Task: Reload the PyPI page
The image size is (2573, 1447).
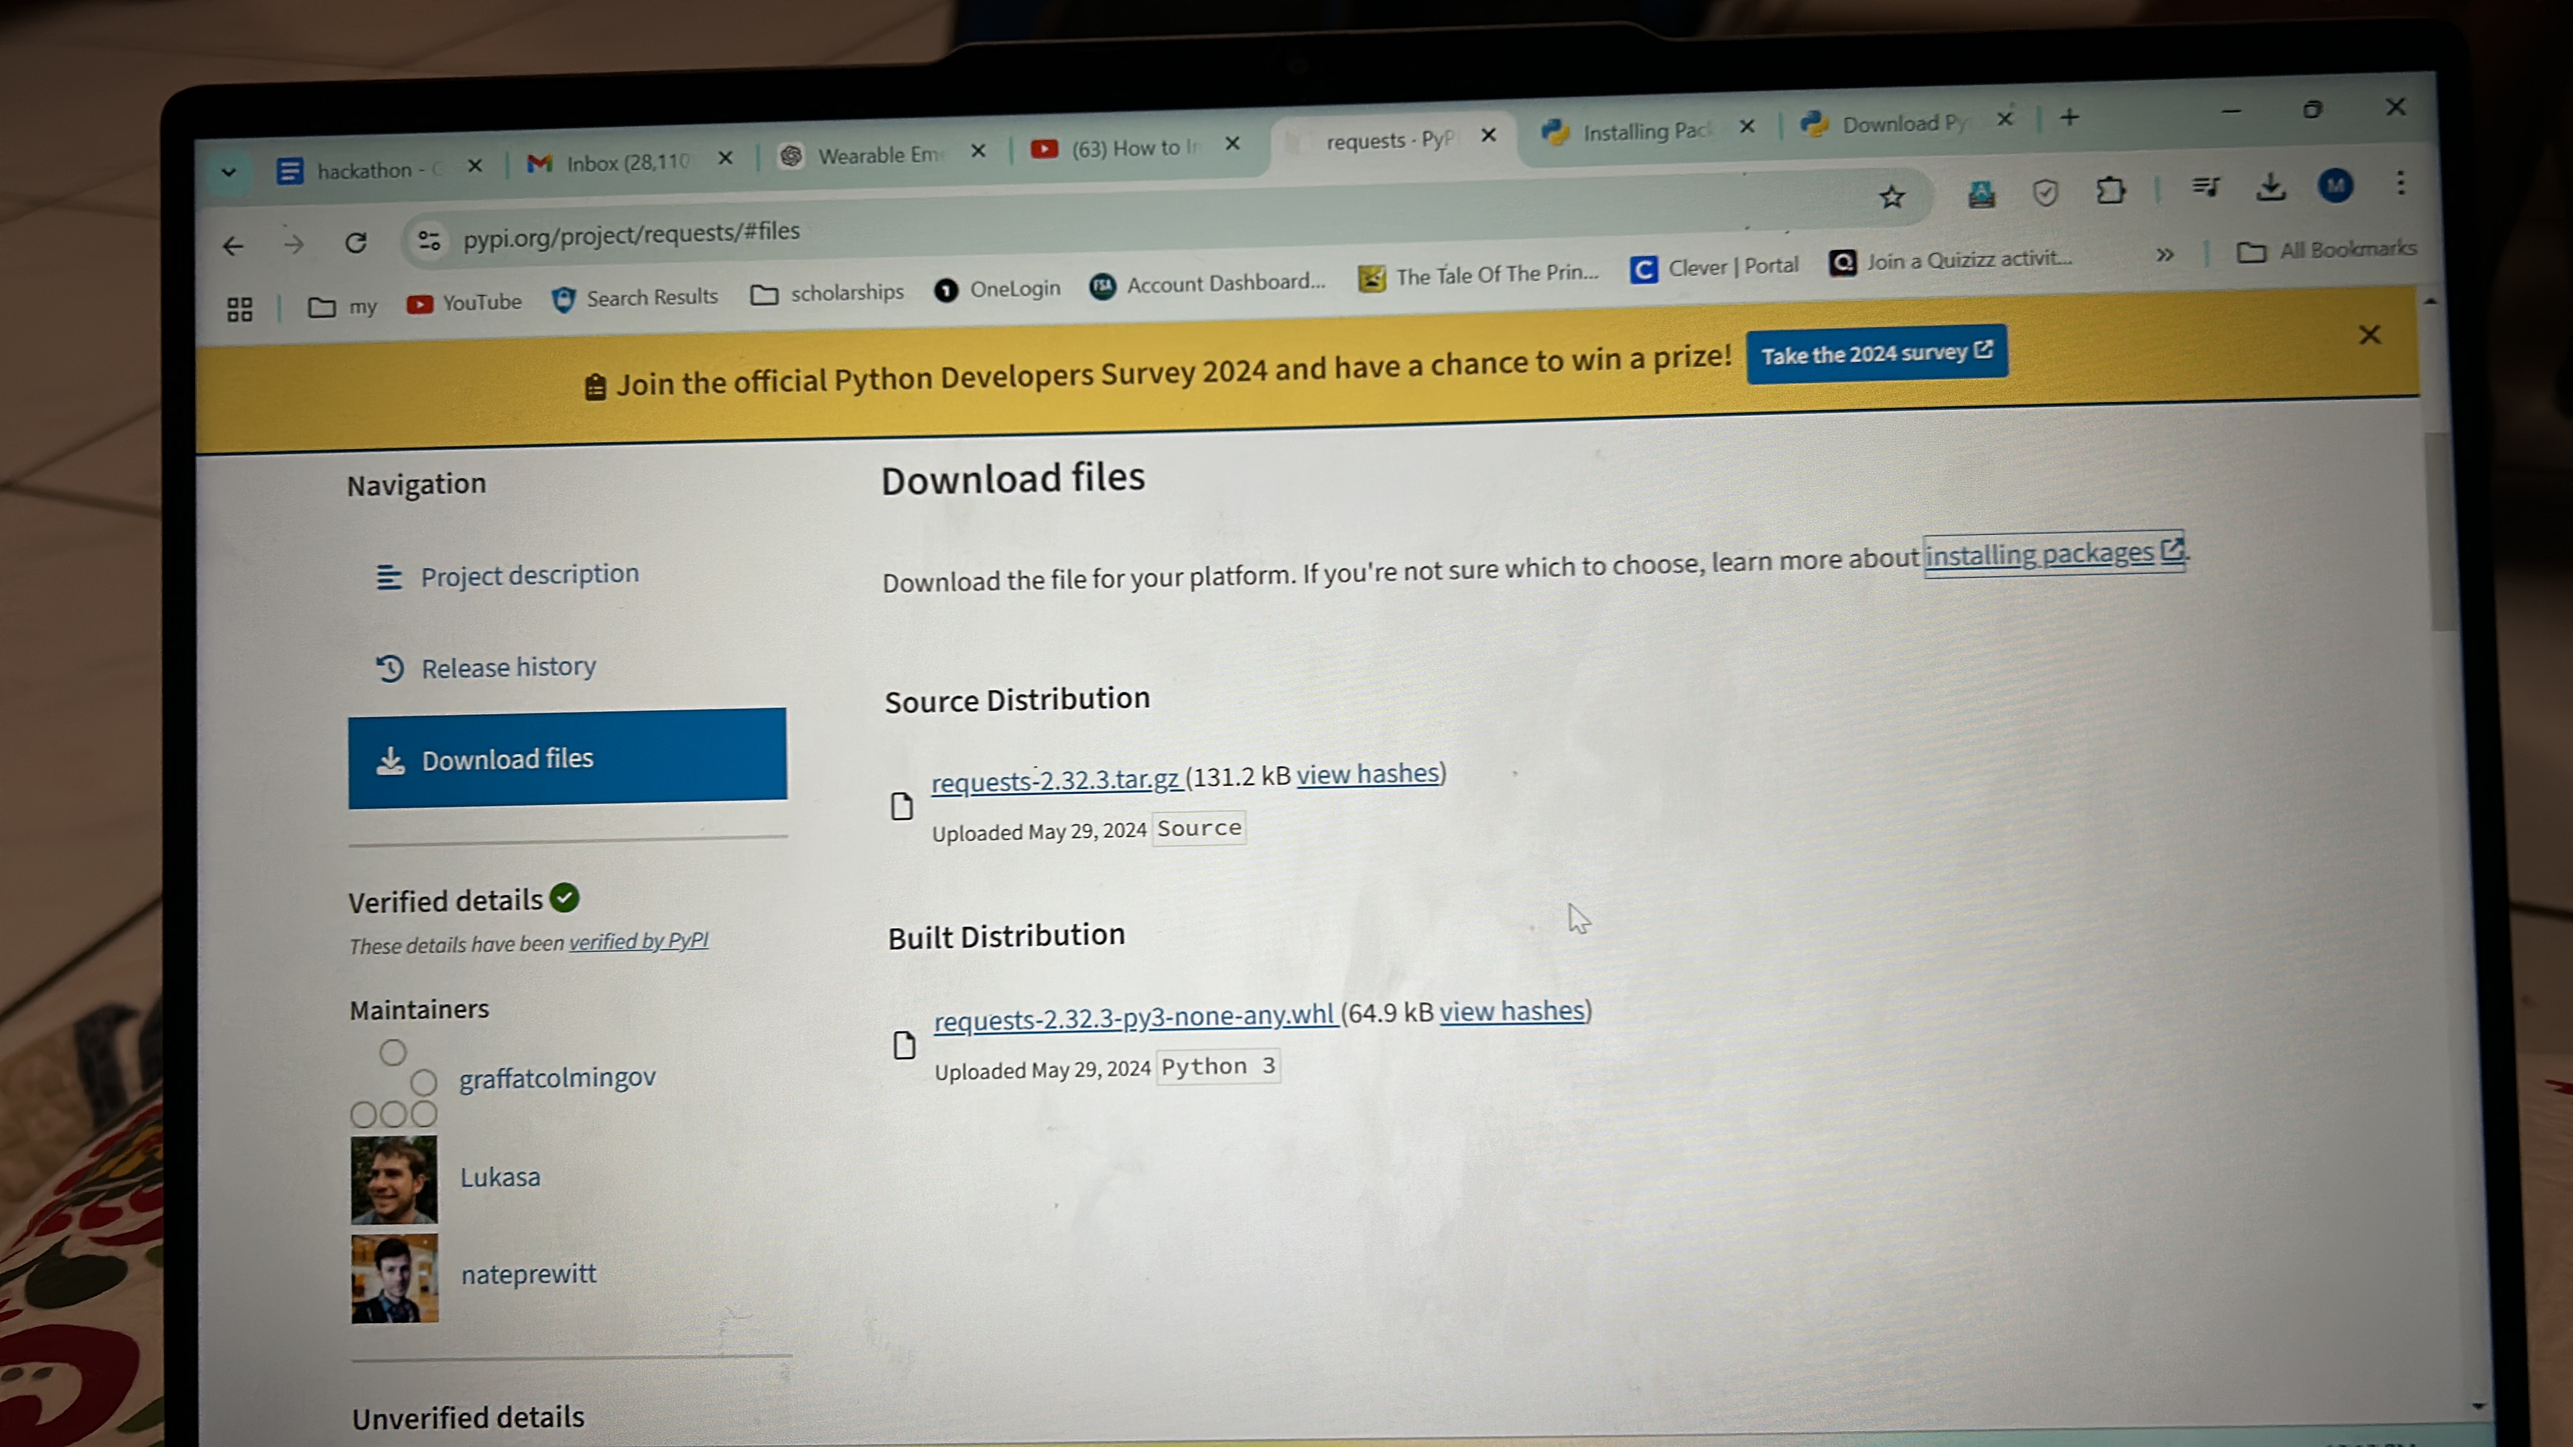Action: pos(356,243)
